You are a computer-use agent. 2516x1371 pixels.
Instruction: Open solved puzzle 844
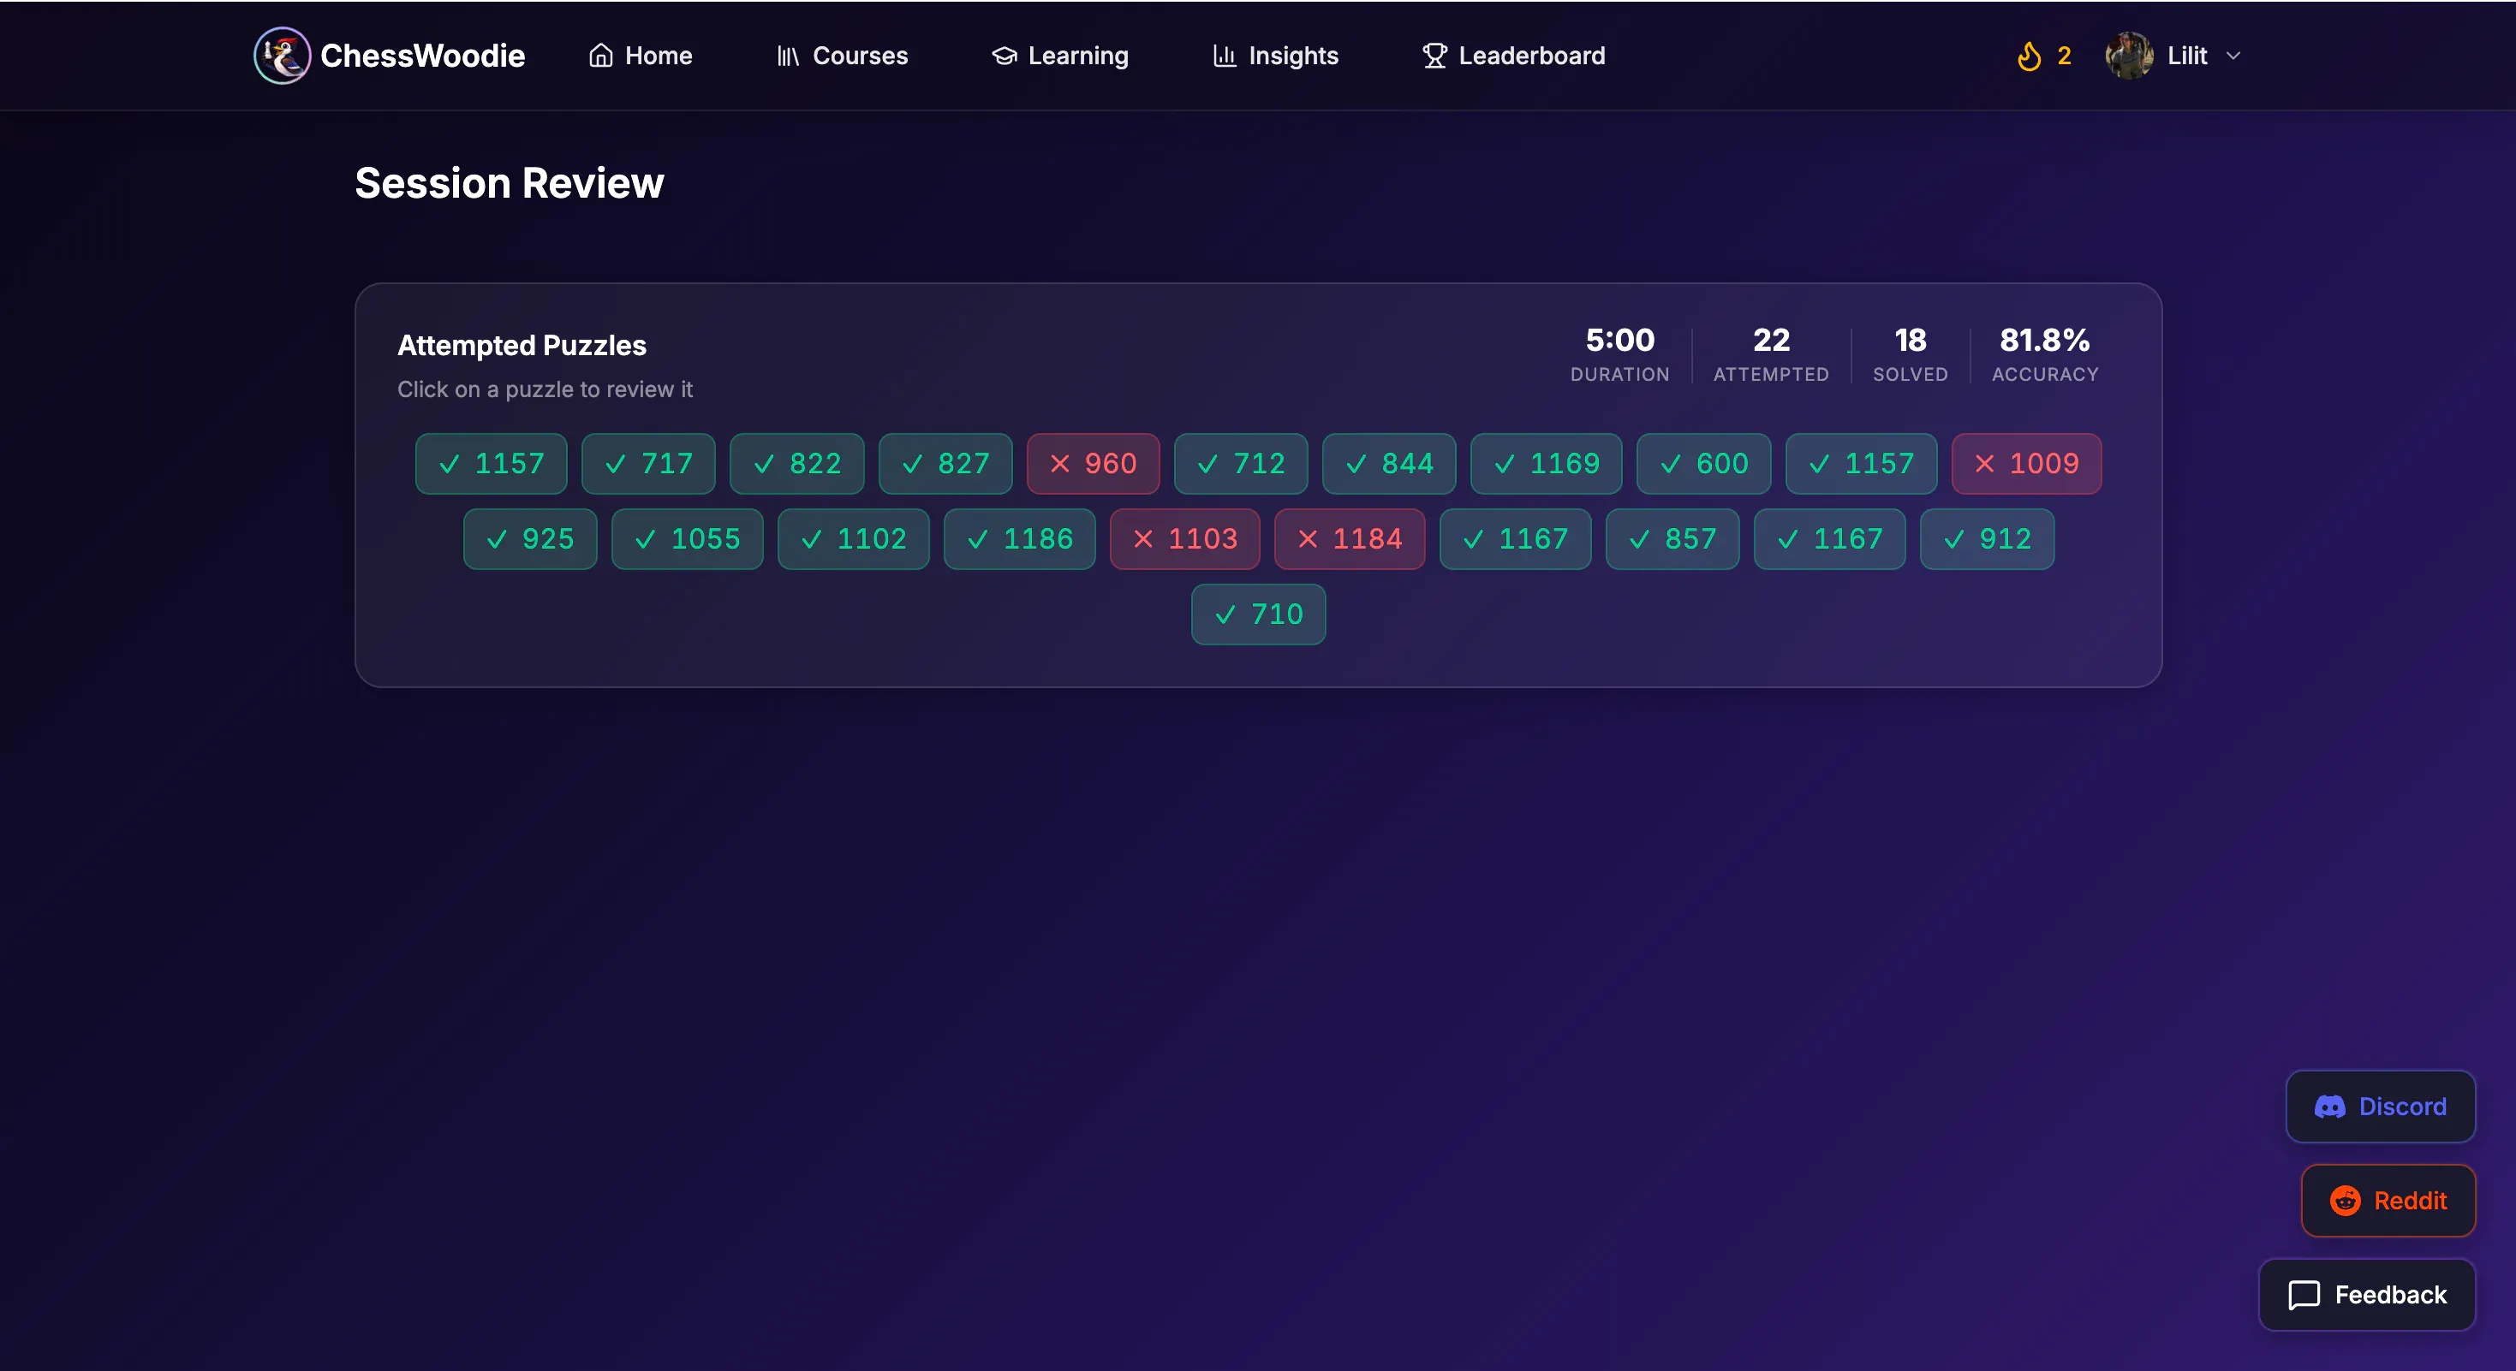(1389, 464)
